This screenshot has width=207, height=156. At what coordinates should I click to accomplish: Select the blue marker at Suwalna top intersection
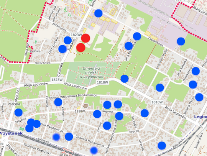point(99,13)
